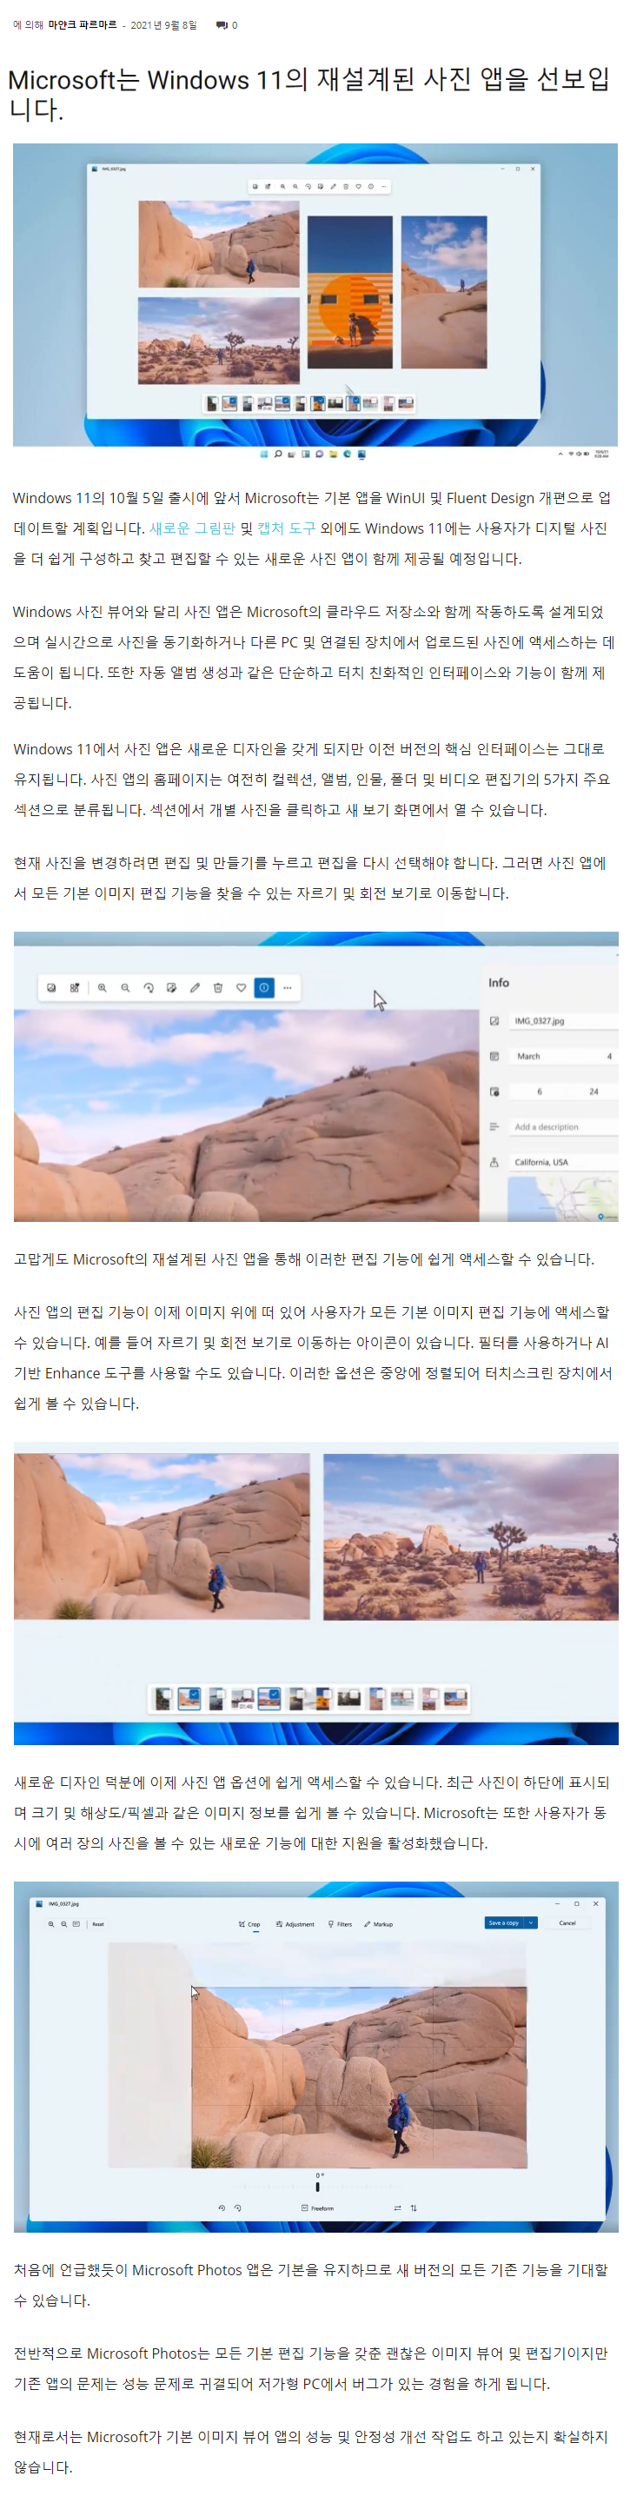Image resolution: width=630 pixels, height=2516 pixels.
Task: Select the Filters tab in editor screenshot
Action: point(340,1923)
